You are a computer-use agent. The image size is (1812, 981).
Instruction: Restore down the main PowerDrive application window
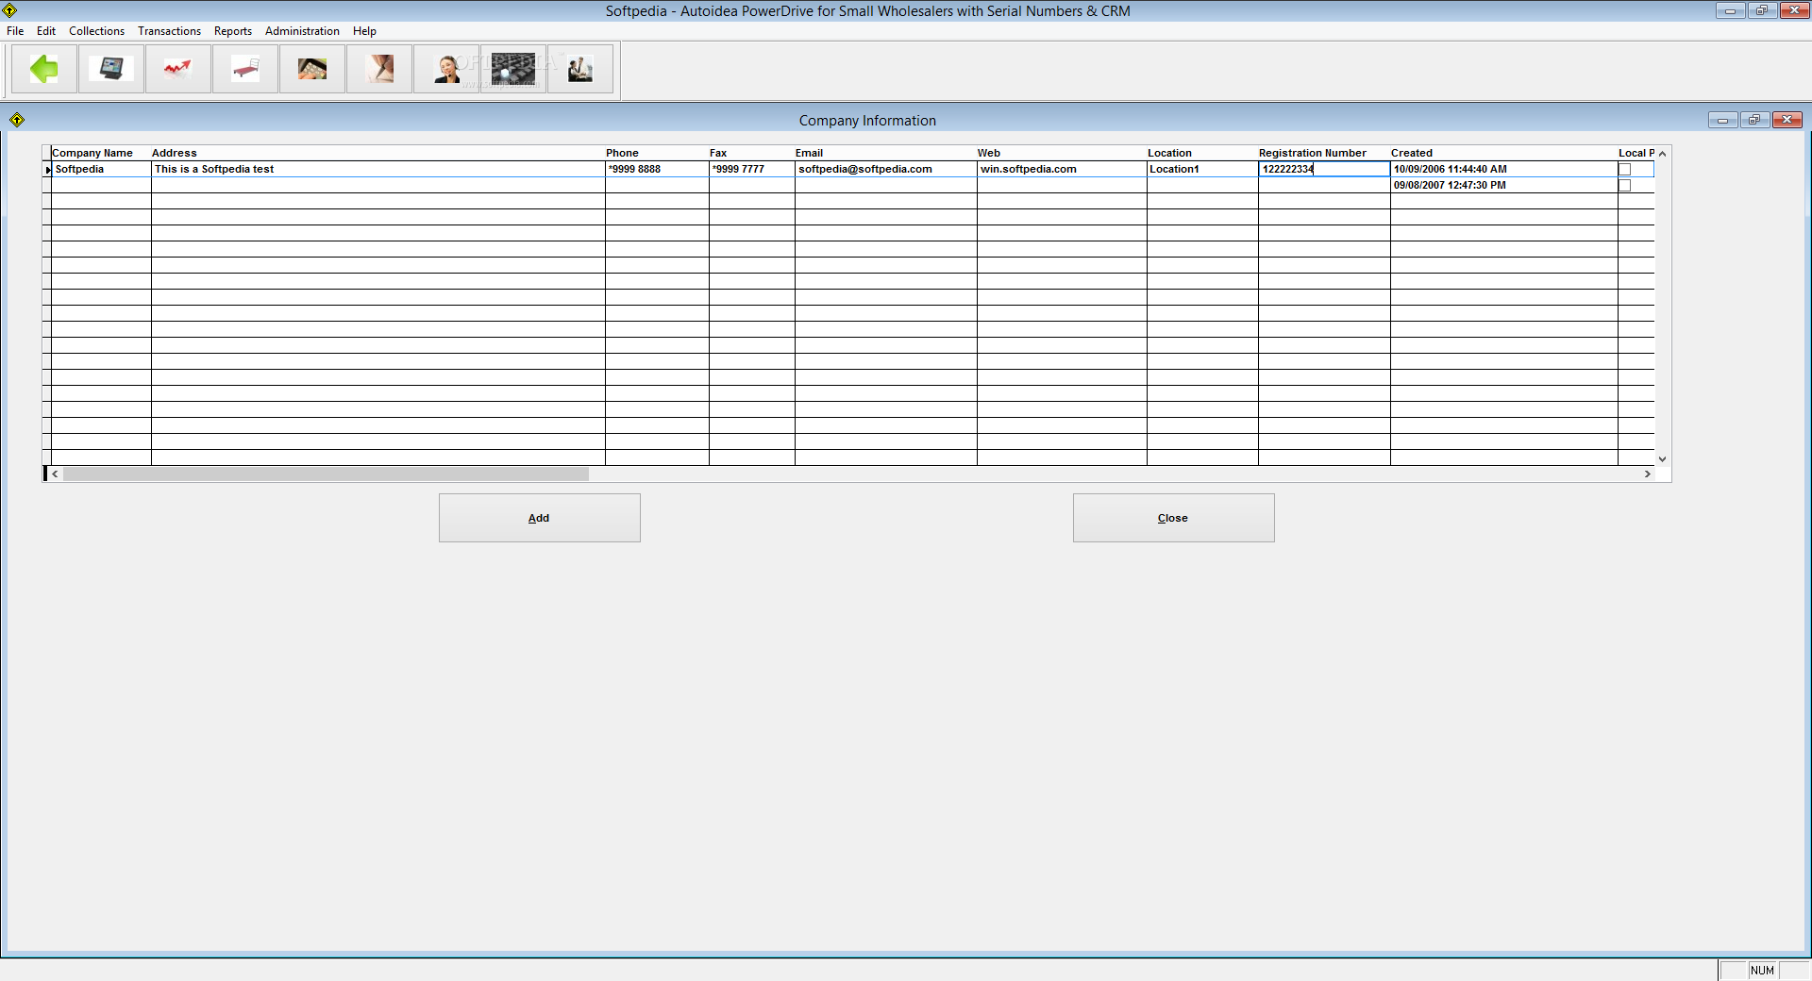pos(1762,10)
